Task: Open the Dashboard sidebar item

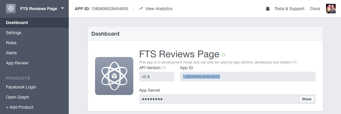Action: click(x=34, y=23)
